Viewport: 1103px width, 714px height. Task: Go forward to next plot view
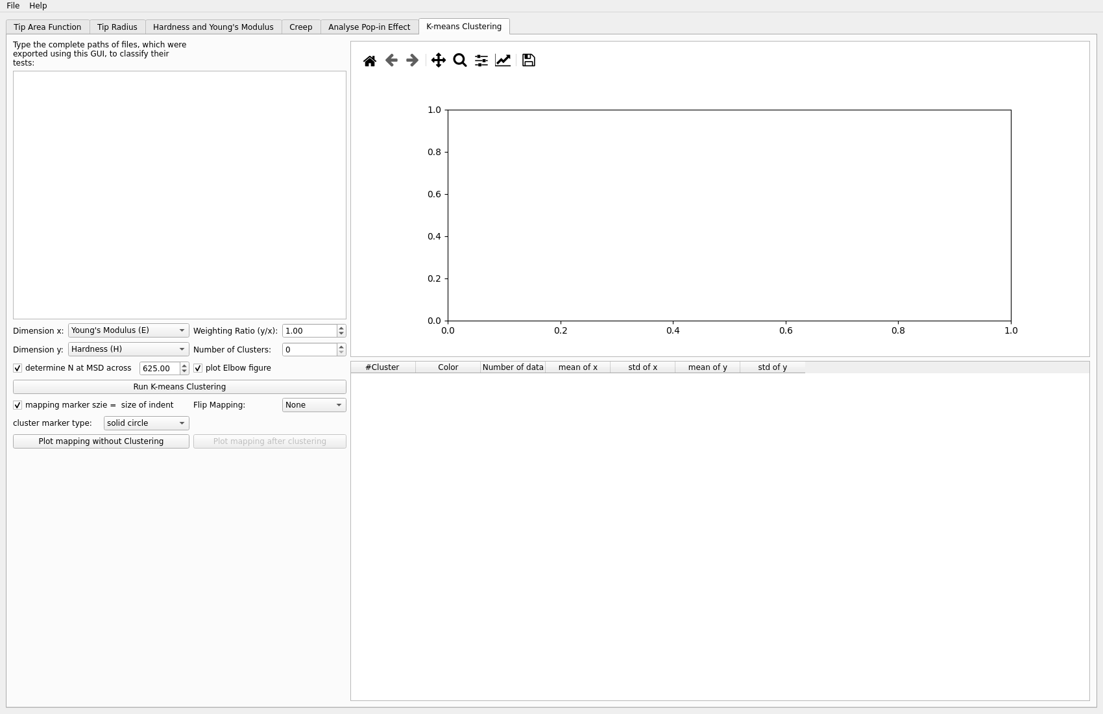coord(412,60)
